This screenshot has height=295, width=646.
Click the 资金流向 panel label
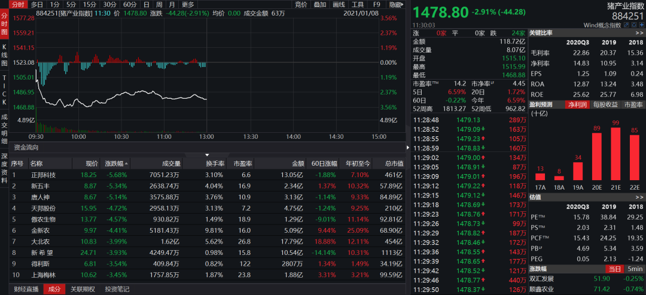tap(26, 147)
